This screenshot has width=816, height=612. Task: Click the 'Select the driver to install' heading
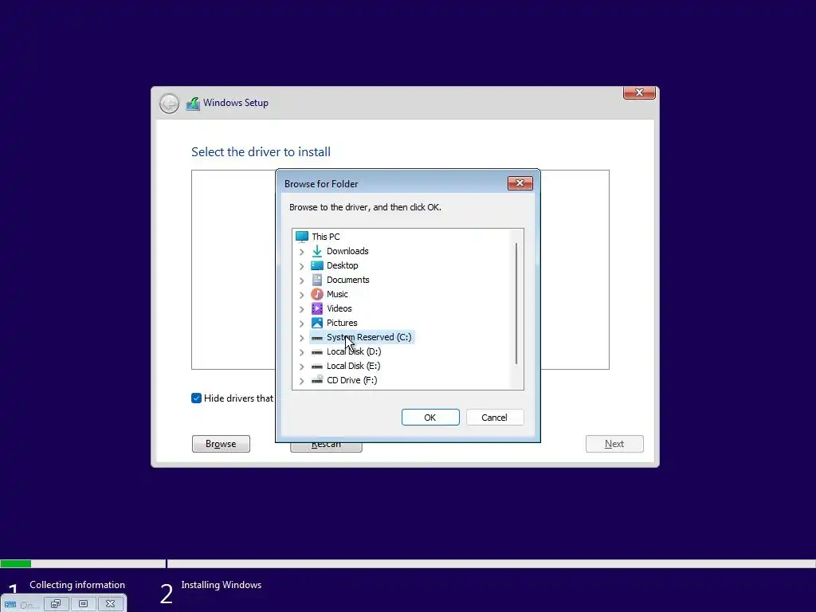pyautogui.click(x=261, y=152)
